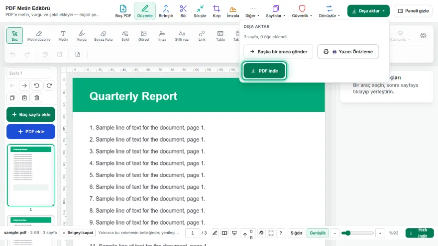This screenshot has height=246, width=438.
Task: Open Böl split tool
Action: 183,11
